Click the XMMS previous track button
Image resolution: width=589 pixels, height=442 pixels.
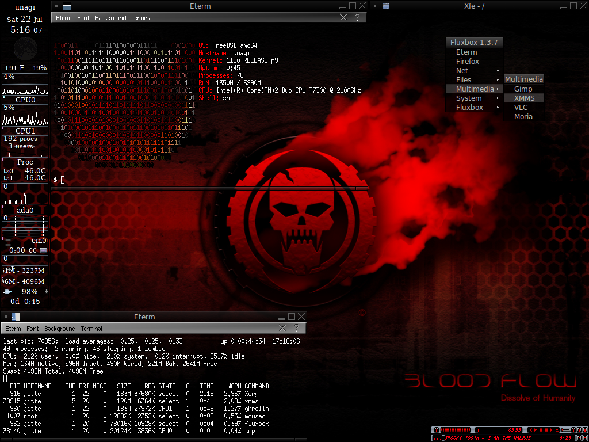tap(530, 430)
